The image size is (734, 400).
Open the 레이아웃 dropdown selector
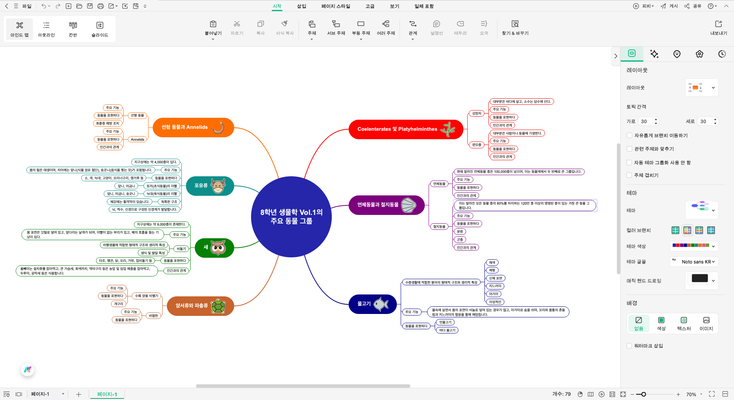713,88
